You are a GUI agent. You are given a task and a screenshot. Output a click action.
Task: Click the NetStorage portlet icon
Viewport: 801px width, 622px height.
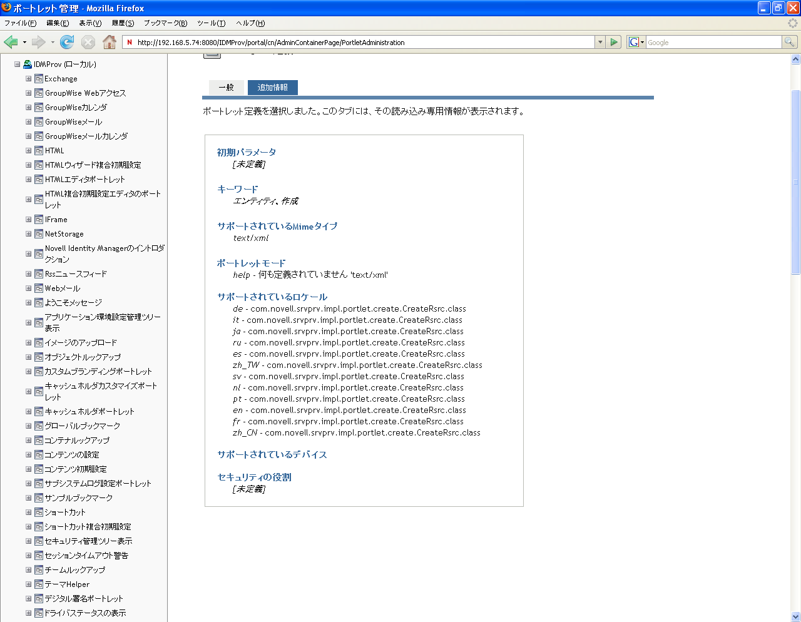click(x=39, y=234)
